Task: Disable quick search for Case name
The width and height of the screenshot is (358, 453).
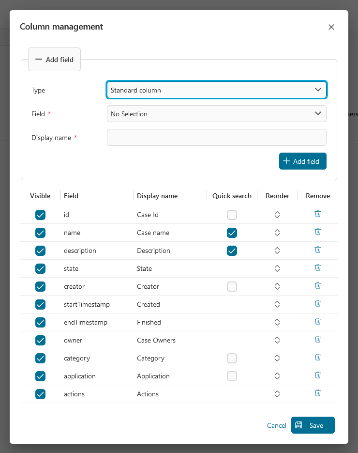Action: 232,233
